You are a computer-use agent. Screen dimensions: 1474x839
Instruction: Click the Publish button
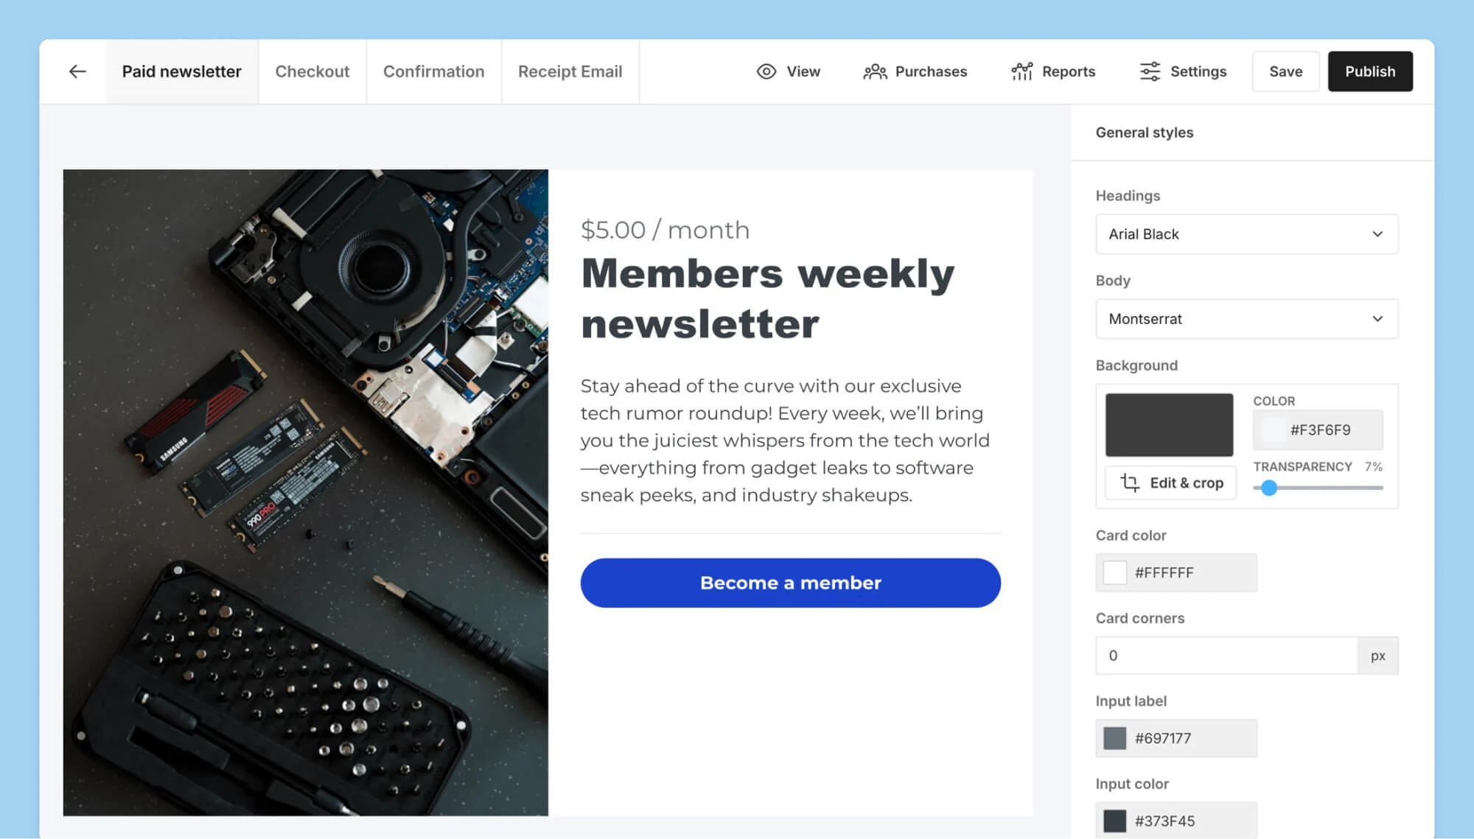[x=1370, y=71]
